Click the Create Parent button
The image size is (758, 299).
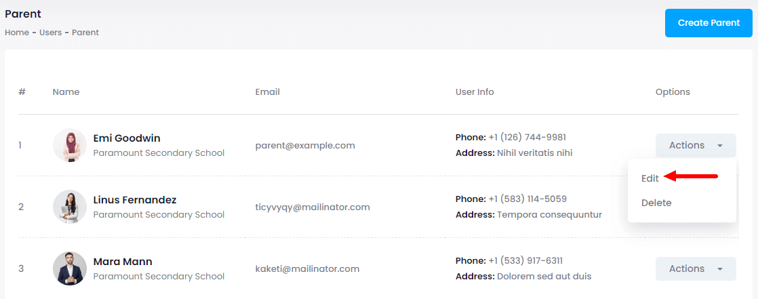708,23
